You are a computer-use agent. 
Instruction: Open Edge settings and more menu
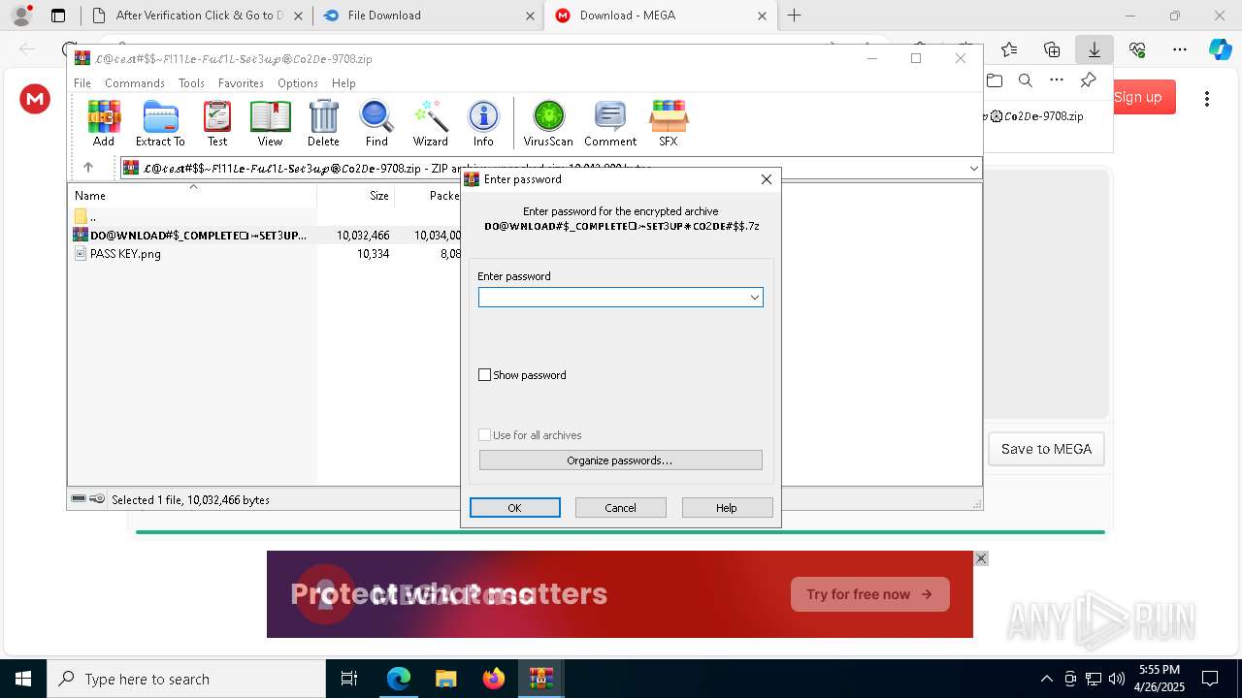[1180, 49]
